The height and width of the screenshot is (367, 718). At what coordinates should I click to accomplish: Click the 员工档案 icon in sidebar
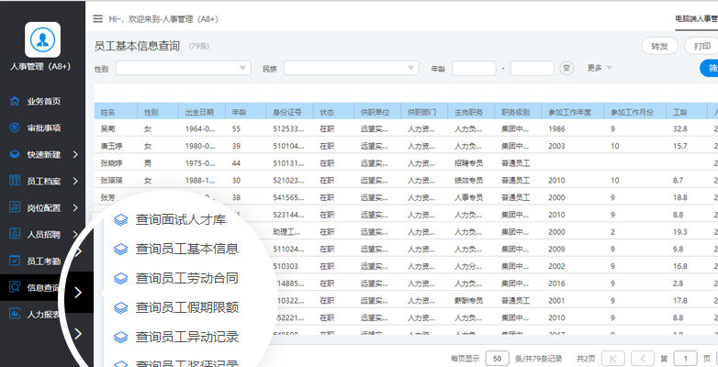15,181
